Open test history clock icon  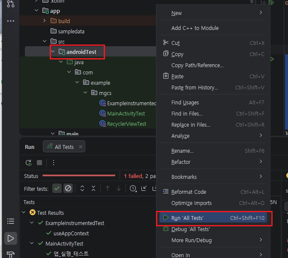[x=133, y=189]
